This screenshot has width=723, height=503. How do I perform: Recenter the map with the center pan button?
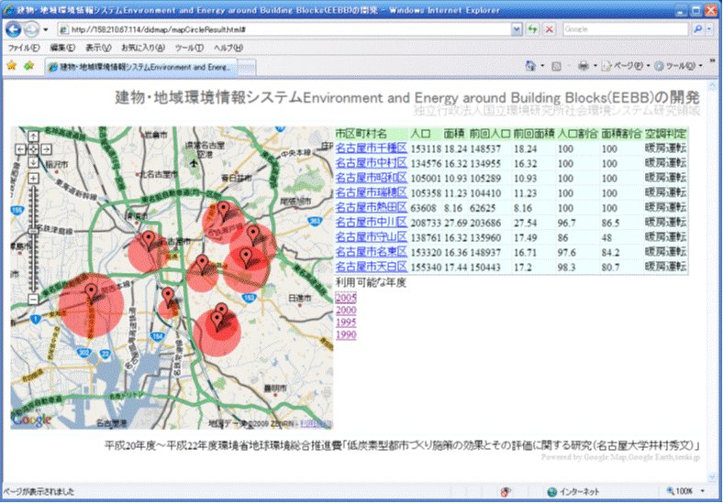tap(33, 148)
